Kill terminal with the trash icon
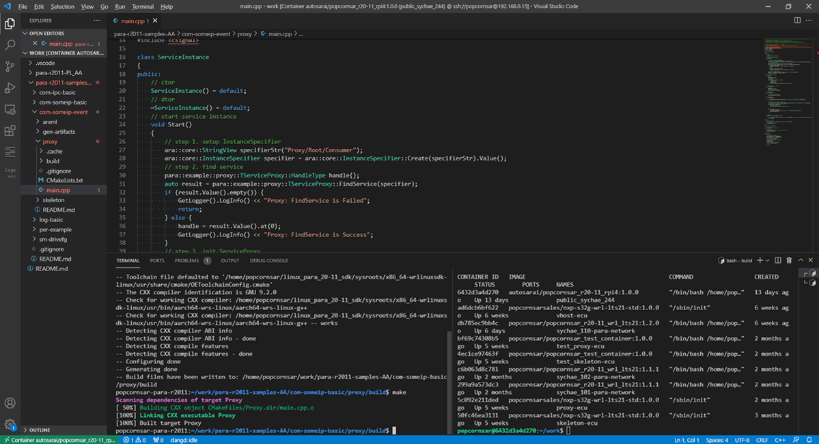 pos(789,260)
